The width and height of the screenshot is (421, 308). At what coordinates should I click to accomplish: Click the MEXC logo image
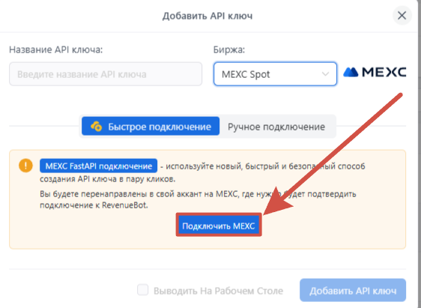[x=375, y=72]
